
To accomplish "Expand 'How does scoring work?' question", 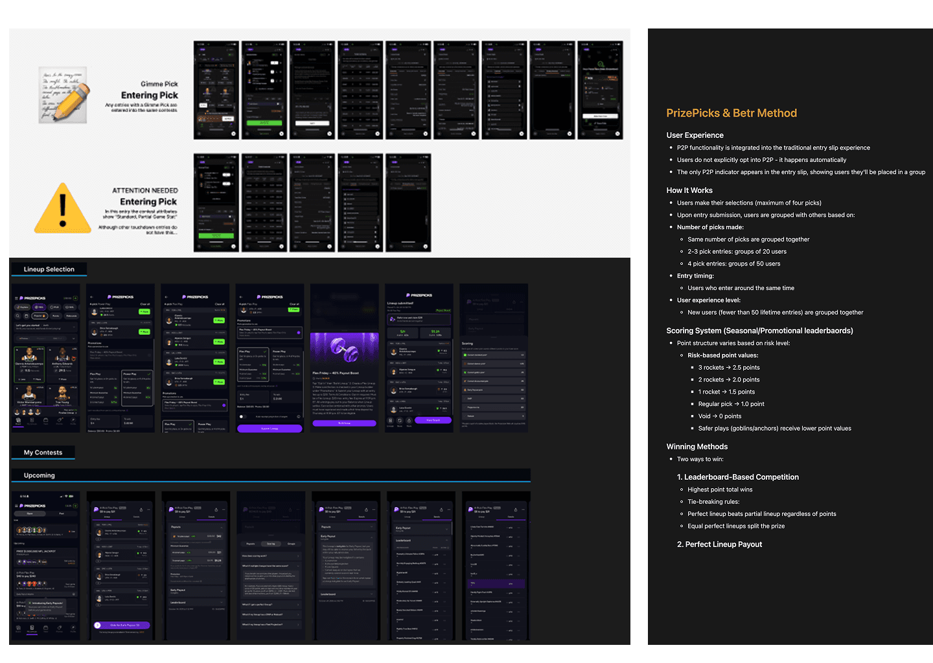I will 271,556.
